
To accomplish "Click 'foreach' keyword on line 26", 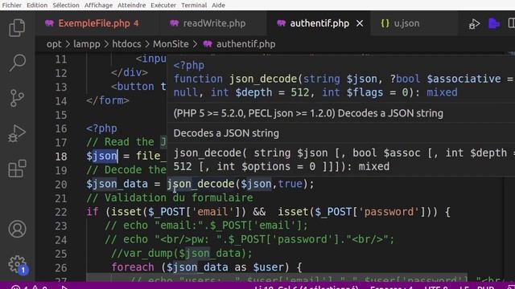I will 133,267.
